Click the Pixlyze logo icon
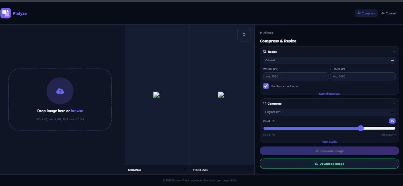The width and height of the screenshot is (403, 186). [6, 13]
